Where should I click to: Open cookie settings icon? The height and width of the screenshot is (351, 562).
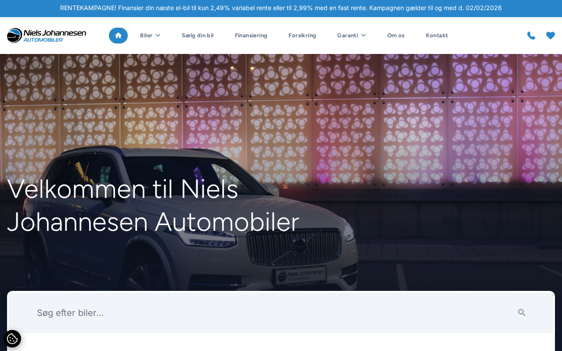coord(12,339)
